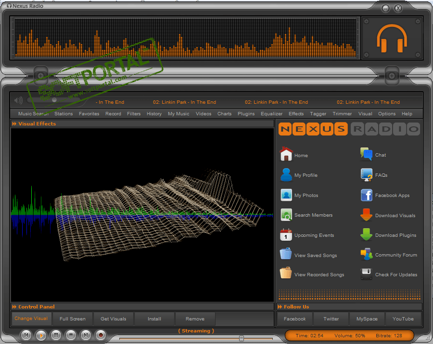Open the My Photos icon
433x344 pixels.
286,195
